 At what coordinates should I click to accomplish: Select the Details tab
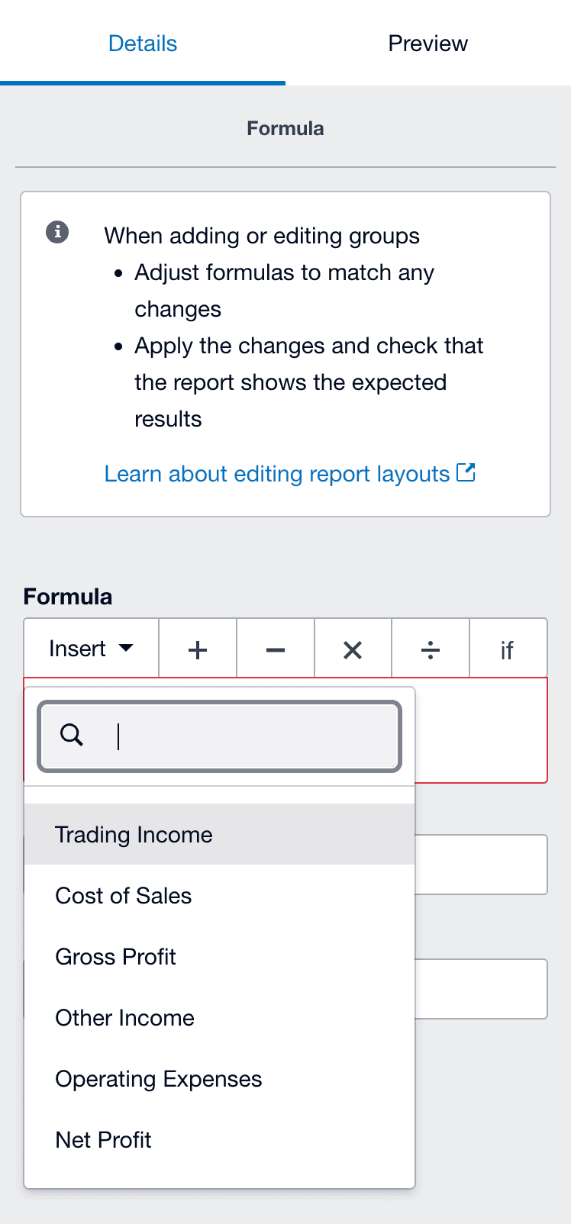(142, 43)
